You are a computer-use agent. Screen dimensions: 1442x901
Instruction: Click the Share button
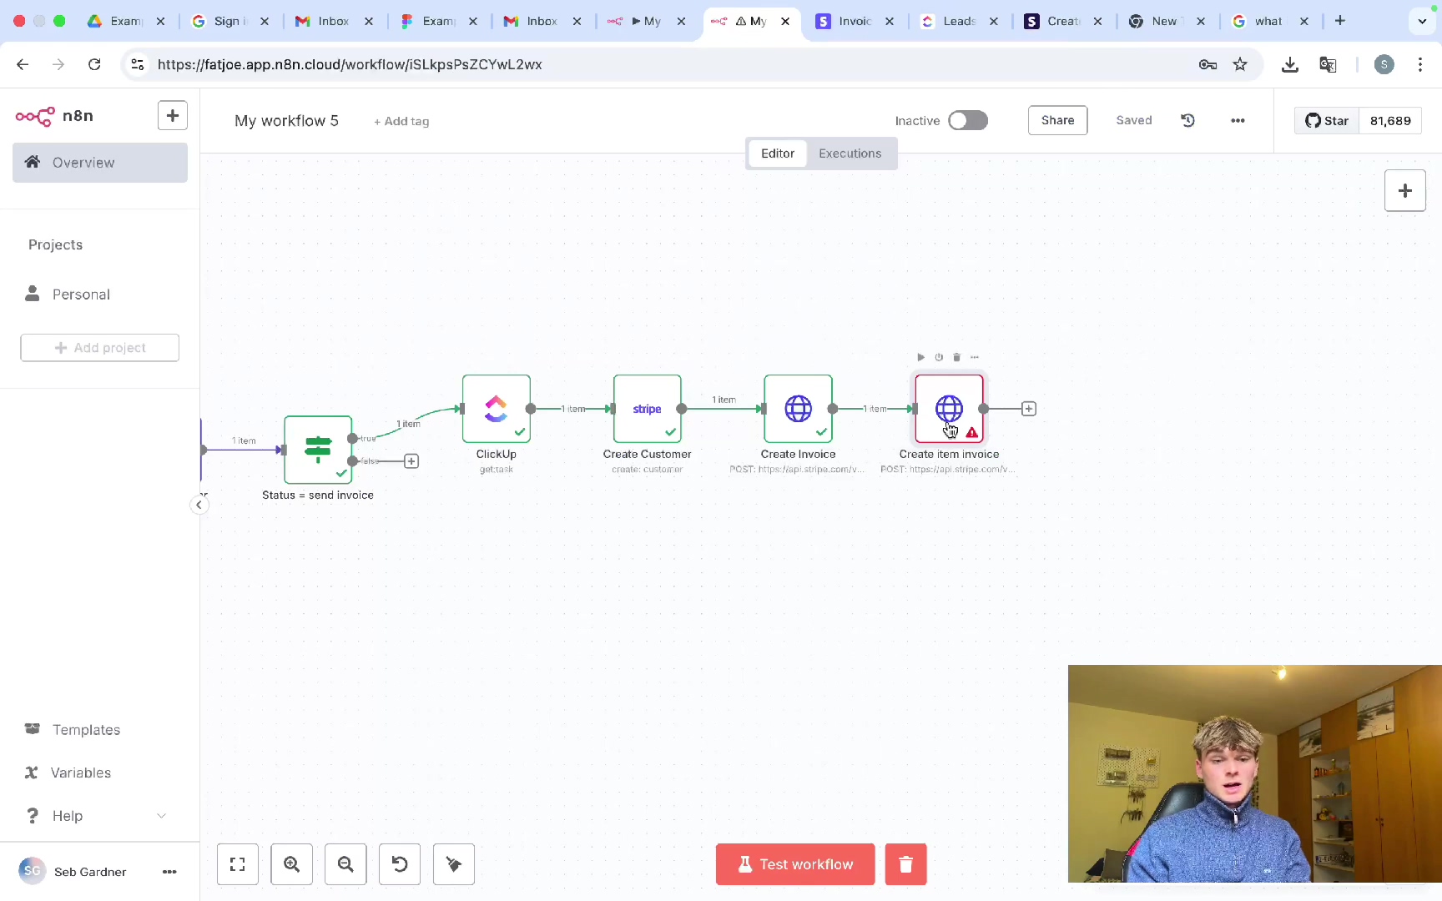click(x=1057, y=121)
